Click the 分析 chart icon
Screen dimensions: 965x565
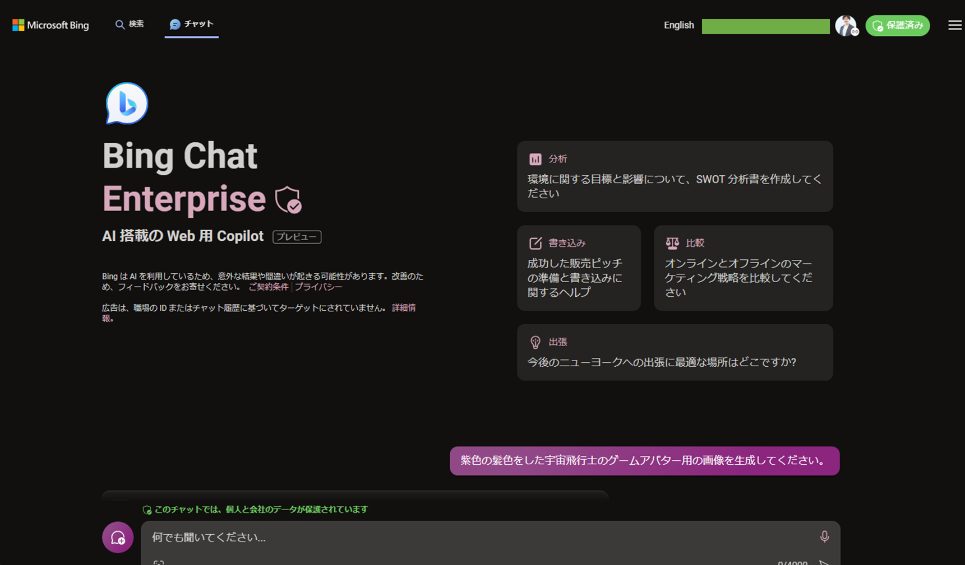click(535, 159)
